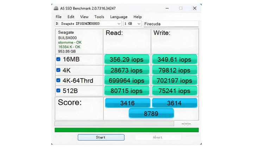Open the Help menu

(138, 17)
